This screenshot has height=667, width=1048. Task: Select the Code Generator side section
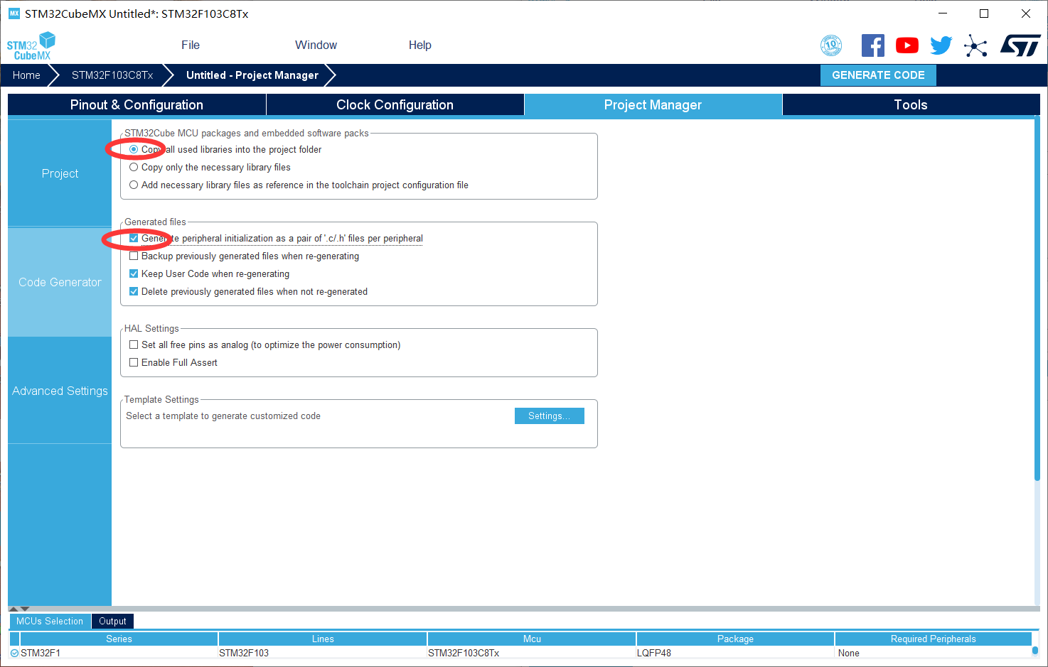pos(60,282)
